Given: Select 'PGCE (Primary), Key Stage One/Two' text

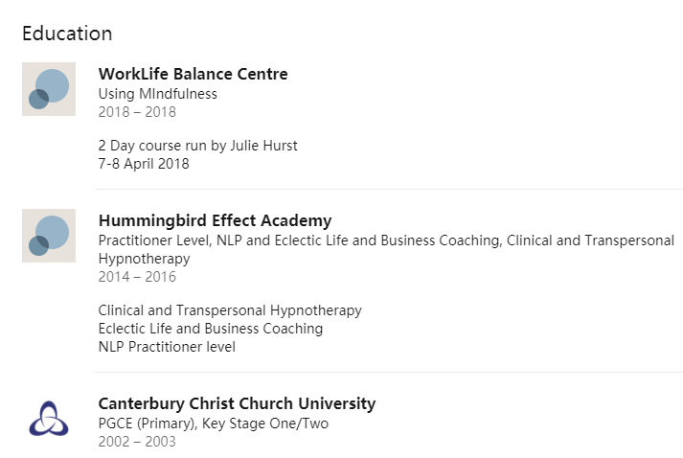Looking at the screenshot, I should click(214, 424).
